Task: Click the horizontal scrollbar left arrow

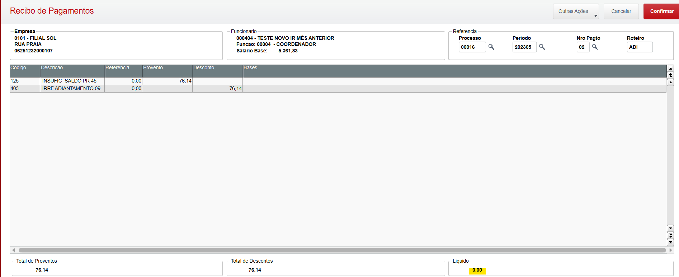Action: (x=14, y=250)
